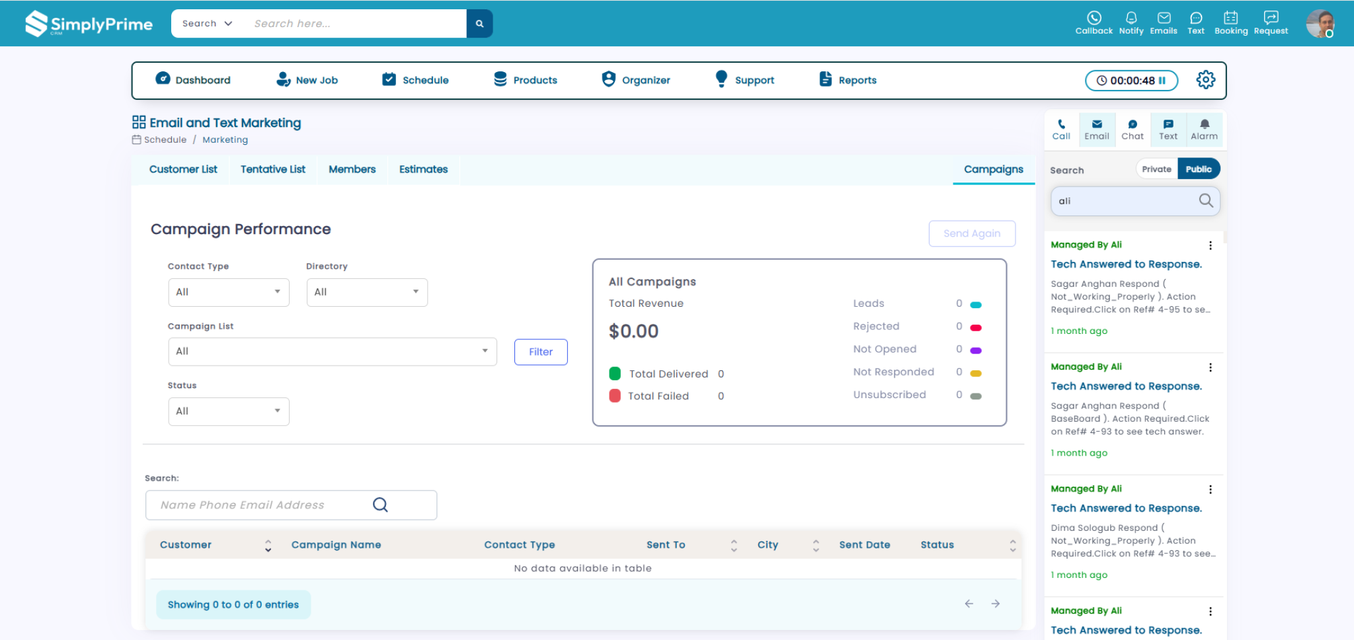Open the Text message icon in header
The image size is (1354, 640).
click(x=1196, y=23)
